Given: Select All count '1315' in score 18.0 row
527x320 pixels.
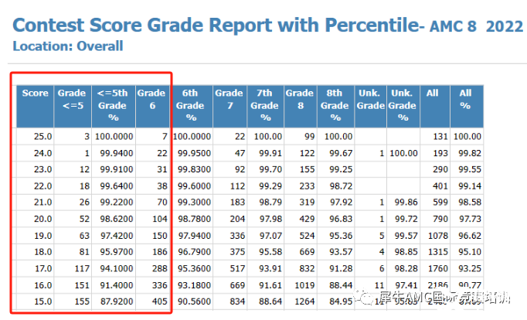Looking at the screenshot, I should tap(438, 252).
